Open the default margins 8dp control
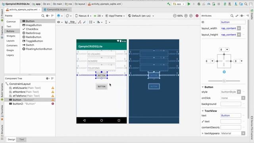This screenshot has width=254, height=143. click(x=73, y=22)
